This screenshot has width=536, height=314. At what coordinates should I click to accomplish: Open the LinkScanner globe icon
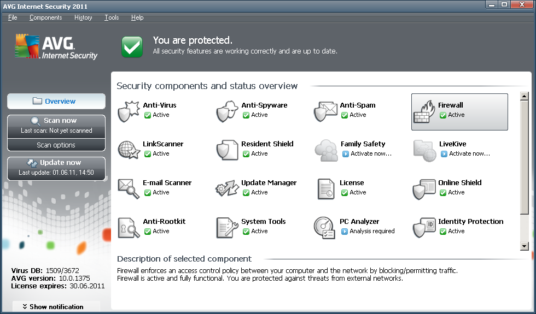point(129,150)
